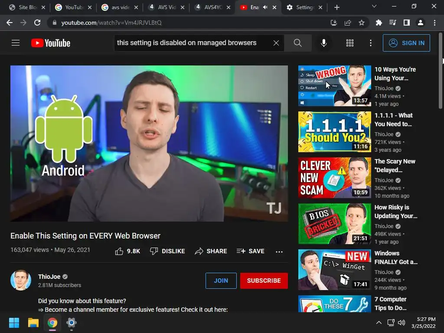Open the WinGet video thumbnail
Image resolution: width=444 pixels, height=333 pixels.
pos(334,270)
